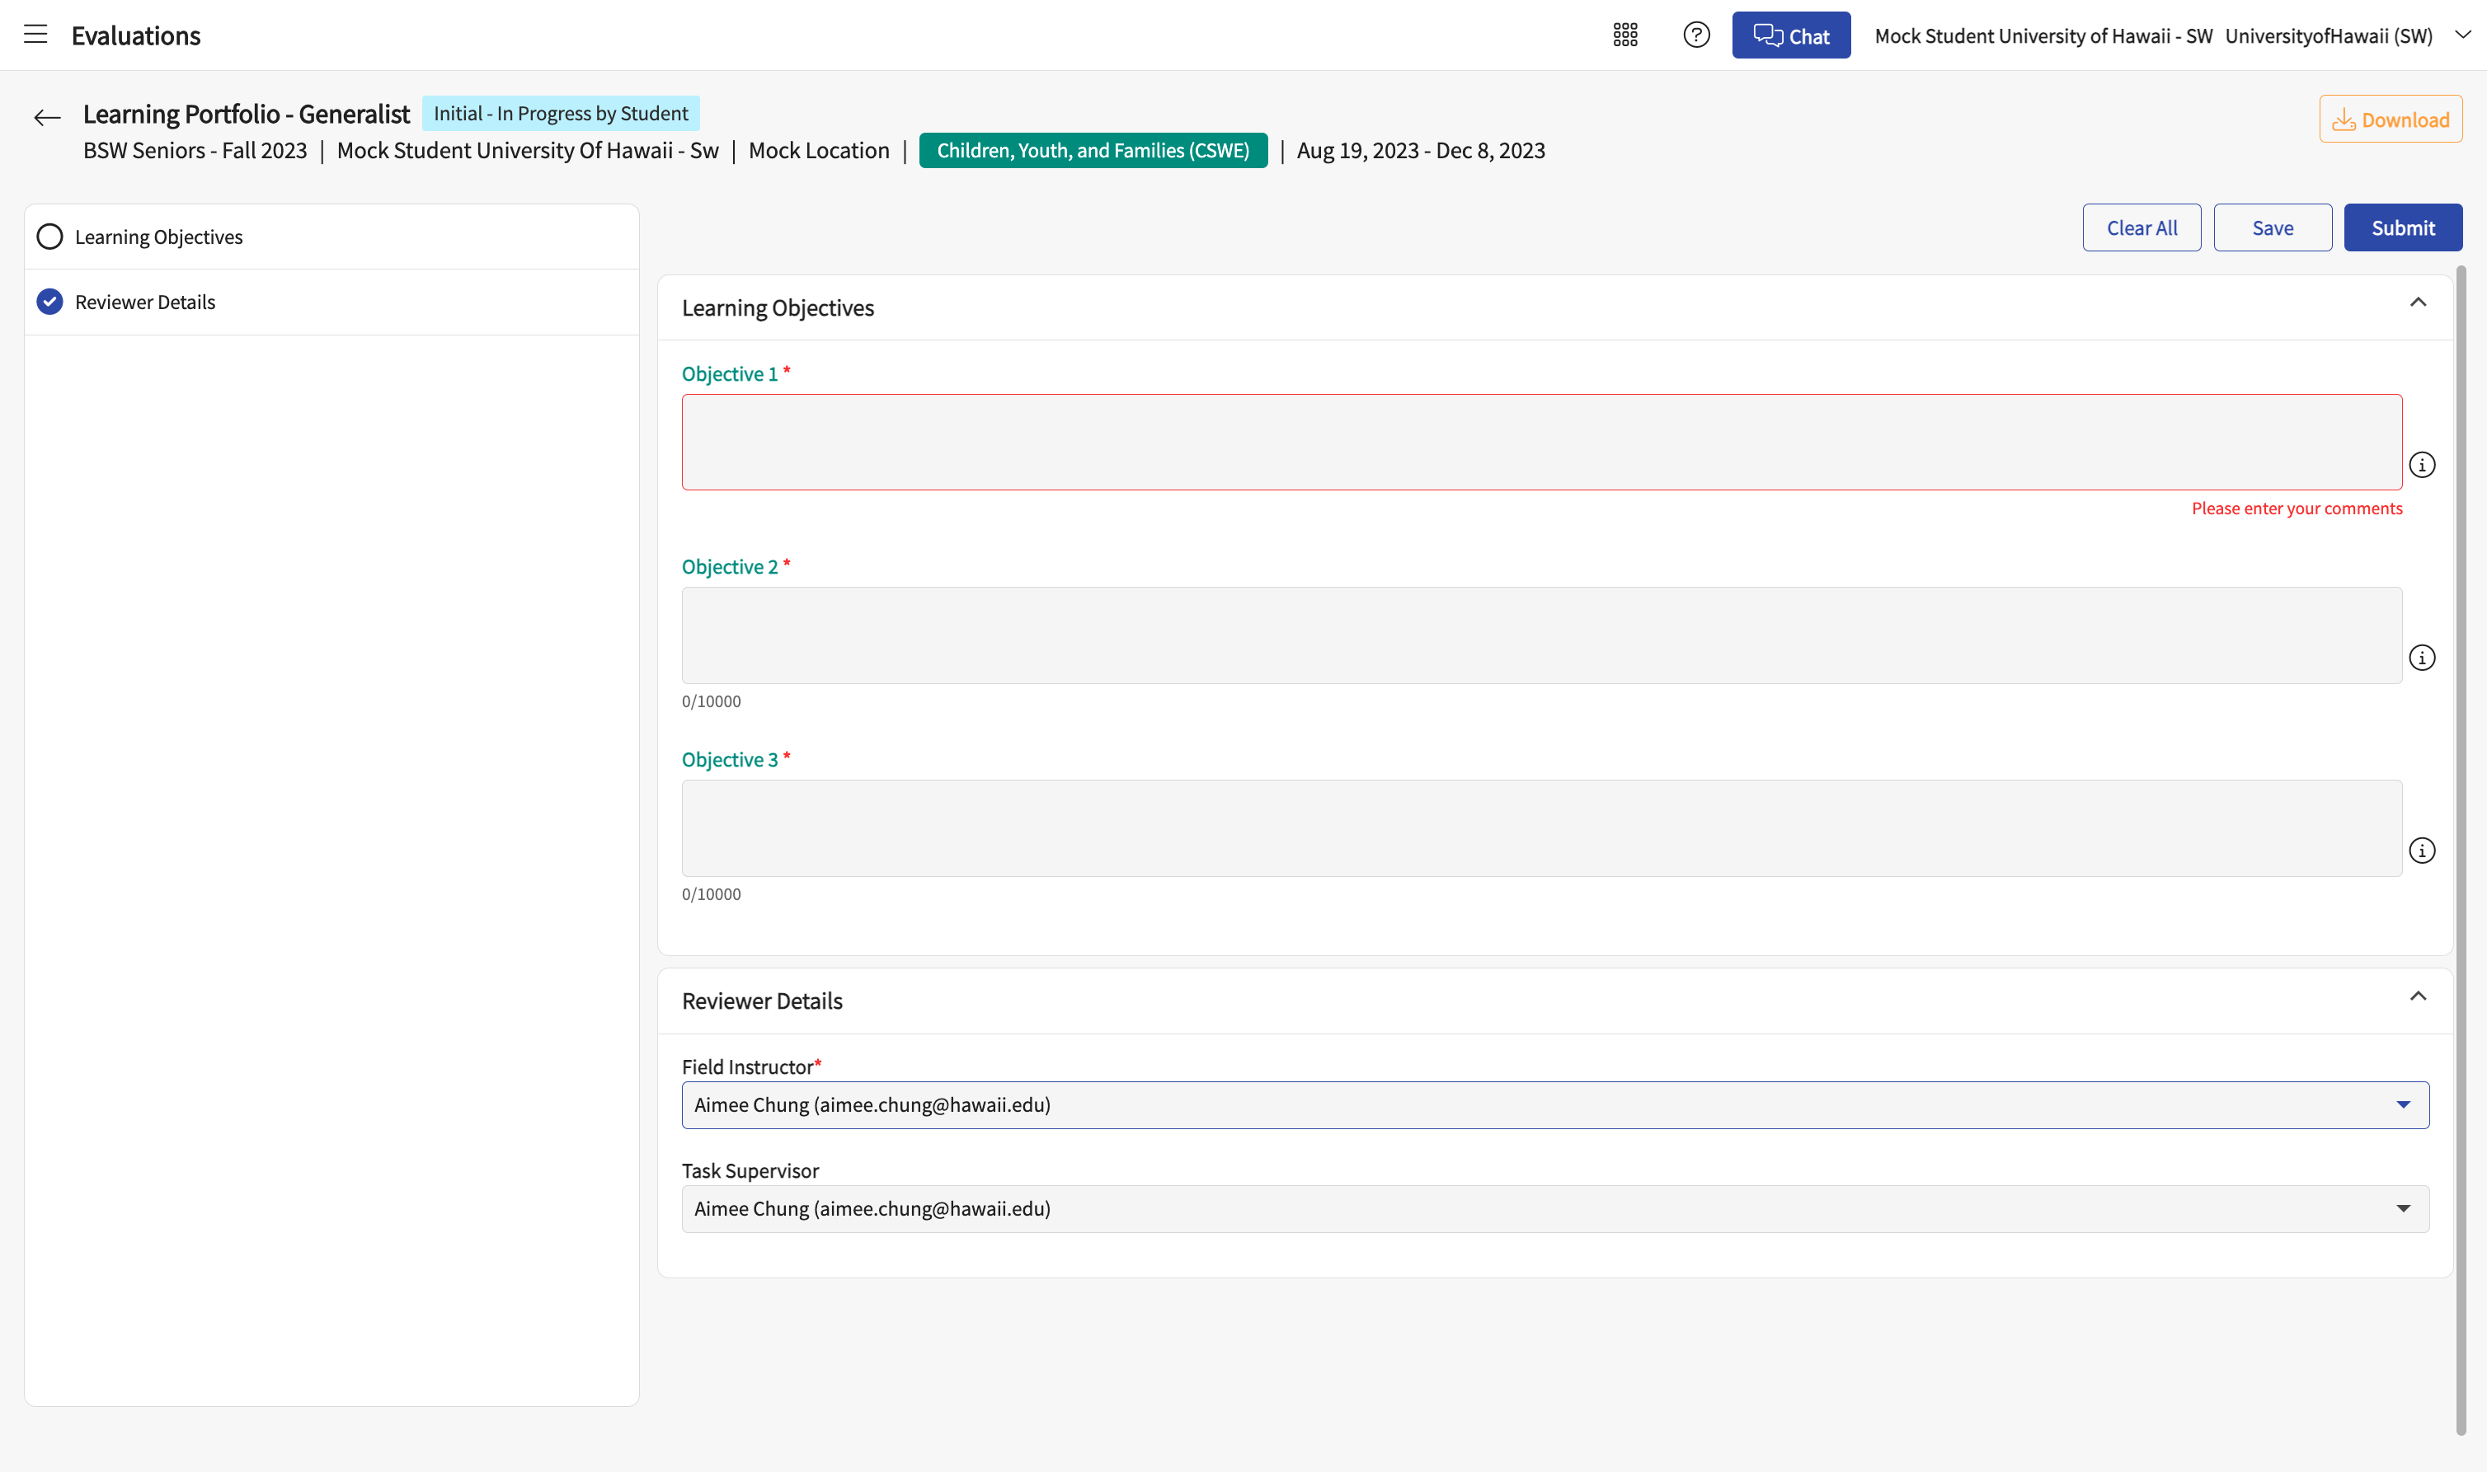The height and width of the screenshot is (1472, 2487).
Task: Click the Objective 3 text field
Action: pos(1541,828)
